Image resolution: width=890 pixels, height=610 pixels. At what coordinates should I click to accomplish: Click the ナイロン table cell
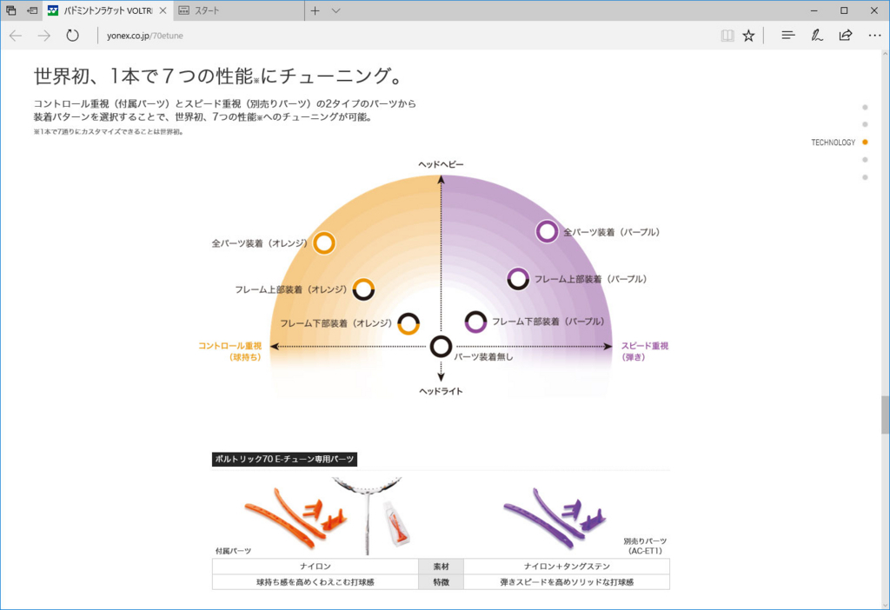315,567
